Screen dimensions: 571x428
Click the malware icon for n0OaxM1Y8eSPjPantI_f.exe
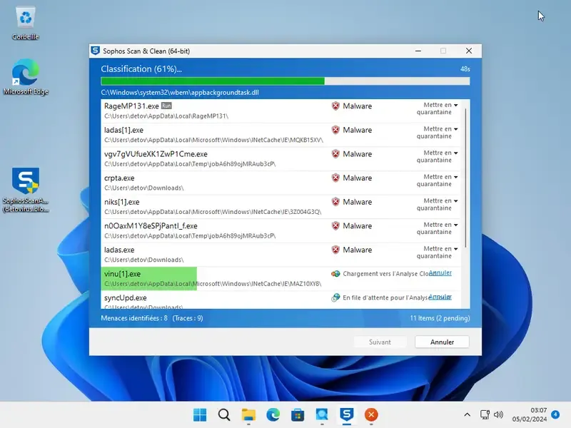coord(335,226)
